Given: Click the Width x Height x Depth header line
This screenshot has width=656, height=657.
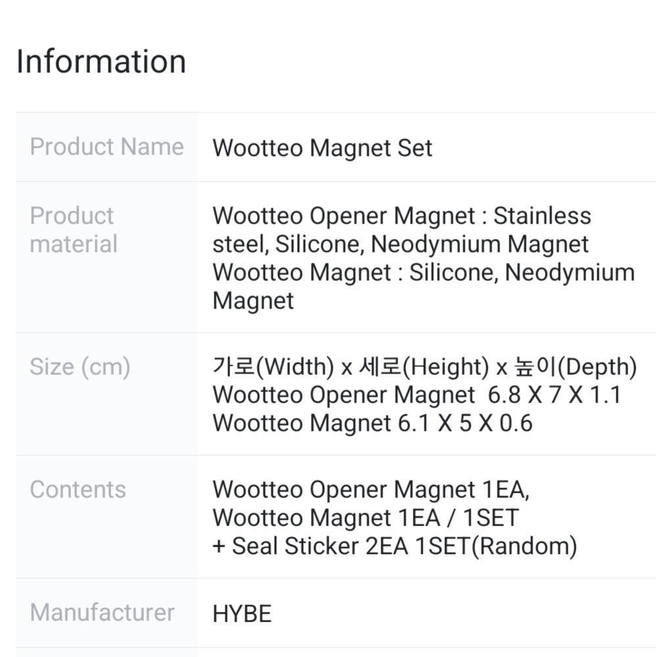Looking at the screenshot, I should 424,366.
